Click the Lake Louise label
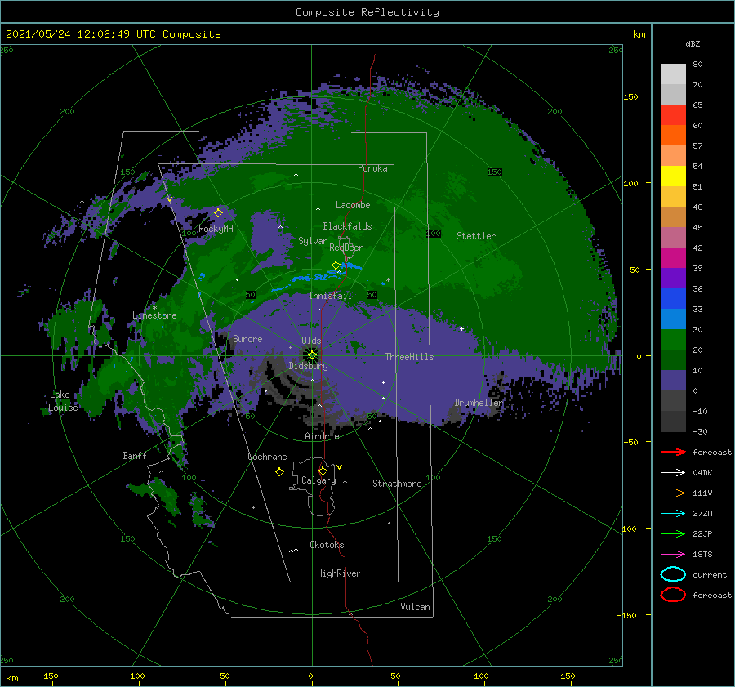Image resolution: width=735 pixels, height=687 pixels. (63, 401)
